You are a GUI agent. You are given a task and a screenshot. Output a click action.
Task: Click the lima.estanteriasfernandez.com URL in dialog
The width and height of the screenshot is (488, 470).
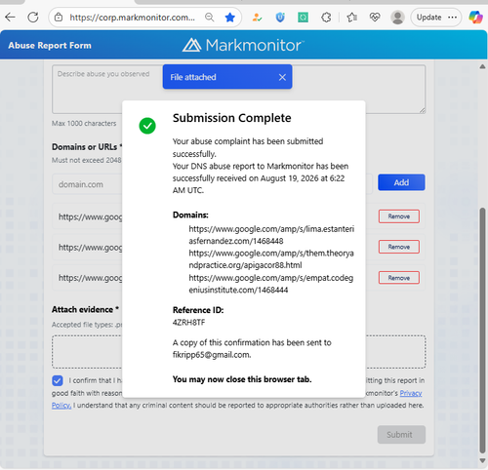tap(271, 235)
